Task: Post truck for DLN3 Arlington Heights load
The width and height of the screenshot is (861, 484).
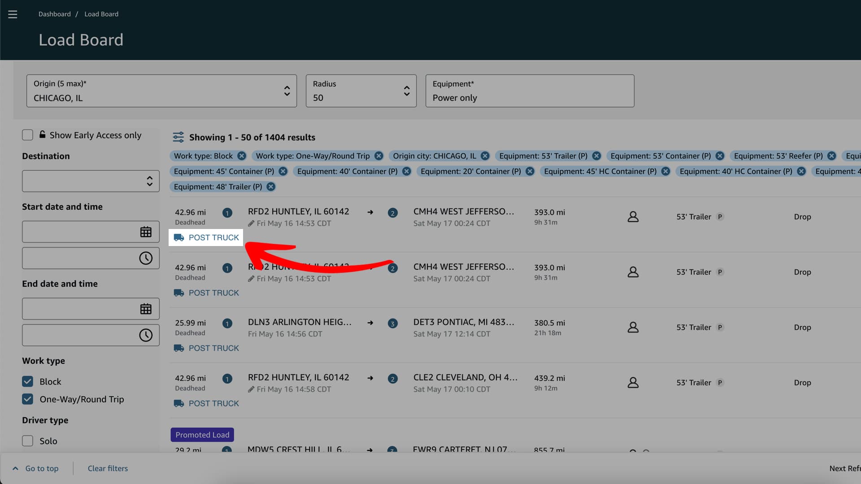Action: click(207, 348)
